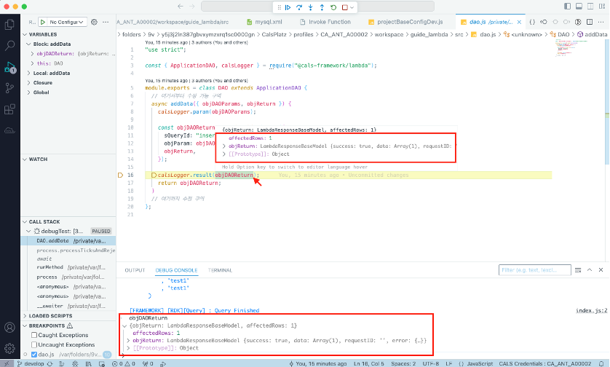
Task: Open the Search view in activity bar
Action: click(x=9, y=46)
